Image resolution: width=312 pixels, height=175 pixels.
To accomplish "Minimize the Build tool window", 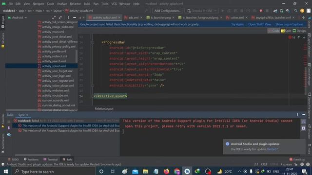I will (304, 115).
